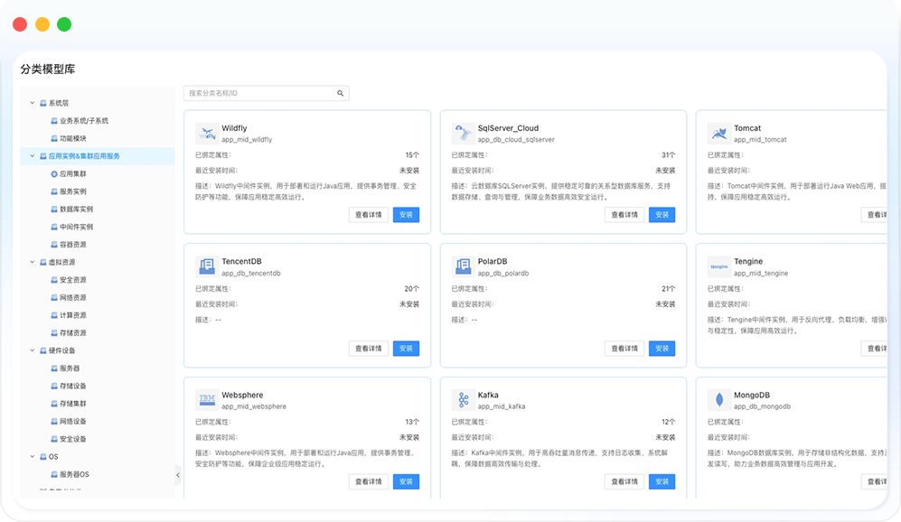View details of PolarDB via 查看详情
This screenshot has height=522, width=901.
(624, 349)
